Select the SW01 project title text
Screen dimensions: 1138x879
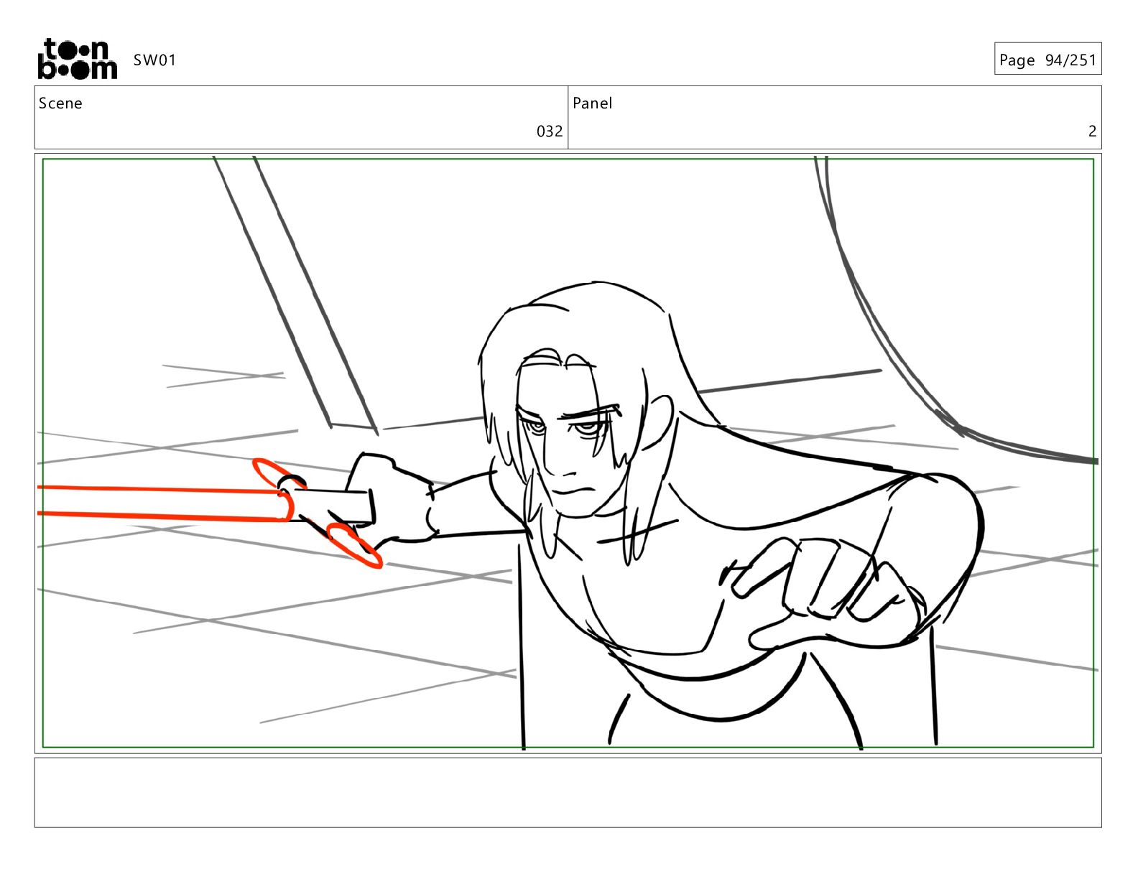coord(154,60)
